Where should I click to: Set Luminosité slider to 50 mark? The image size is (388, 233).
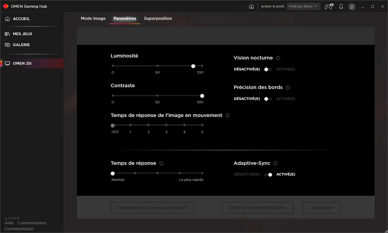coord(157,66)
